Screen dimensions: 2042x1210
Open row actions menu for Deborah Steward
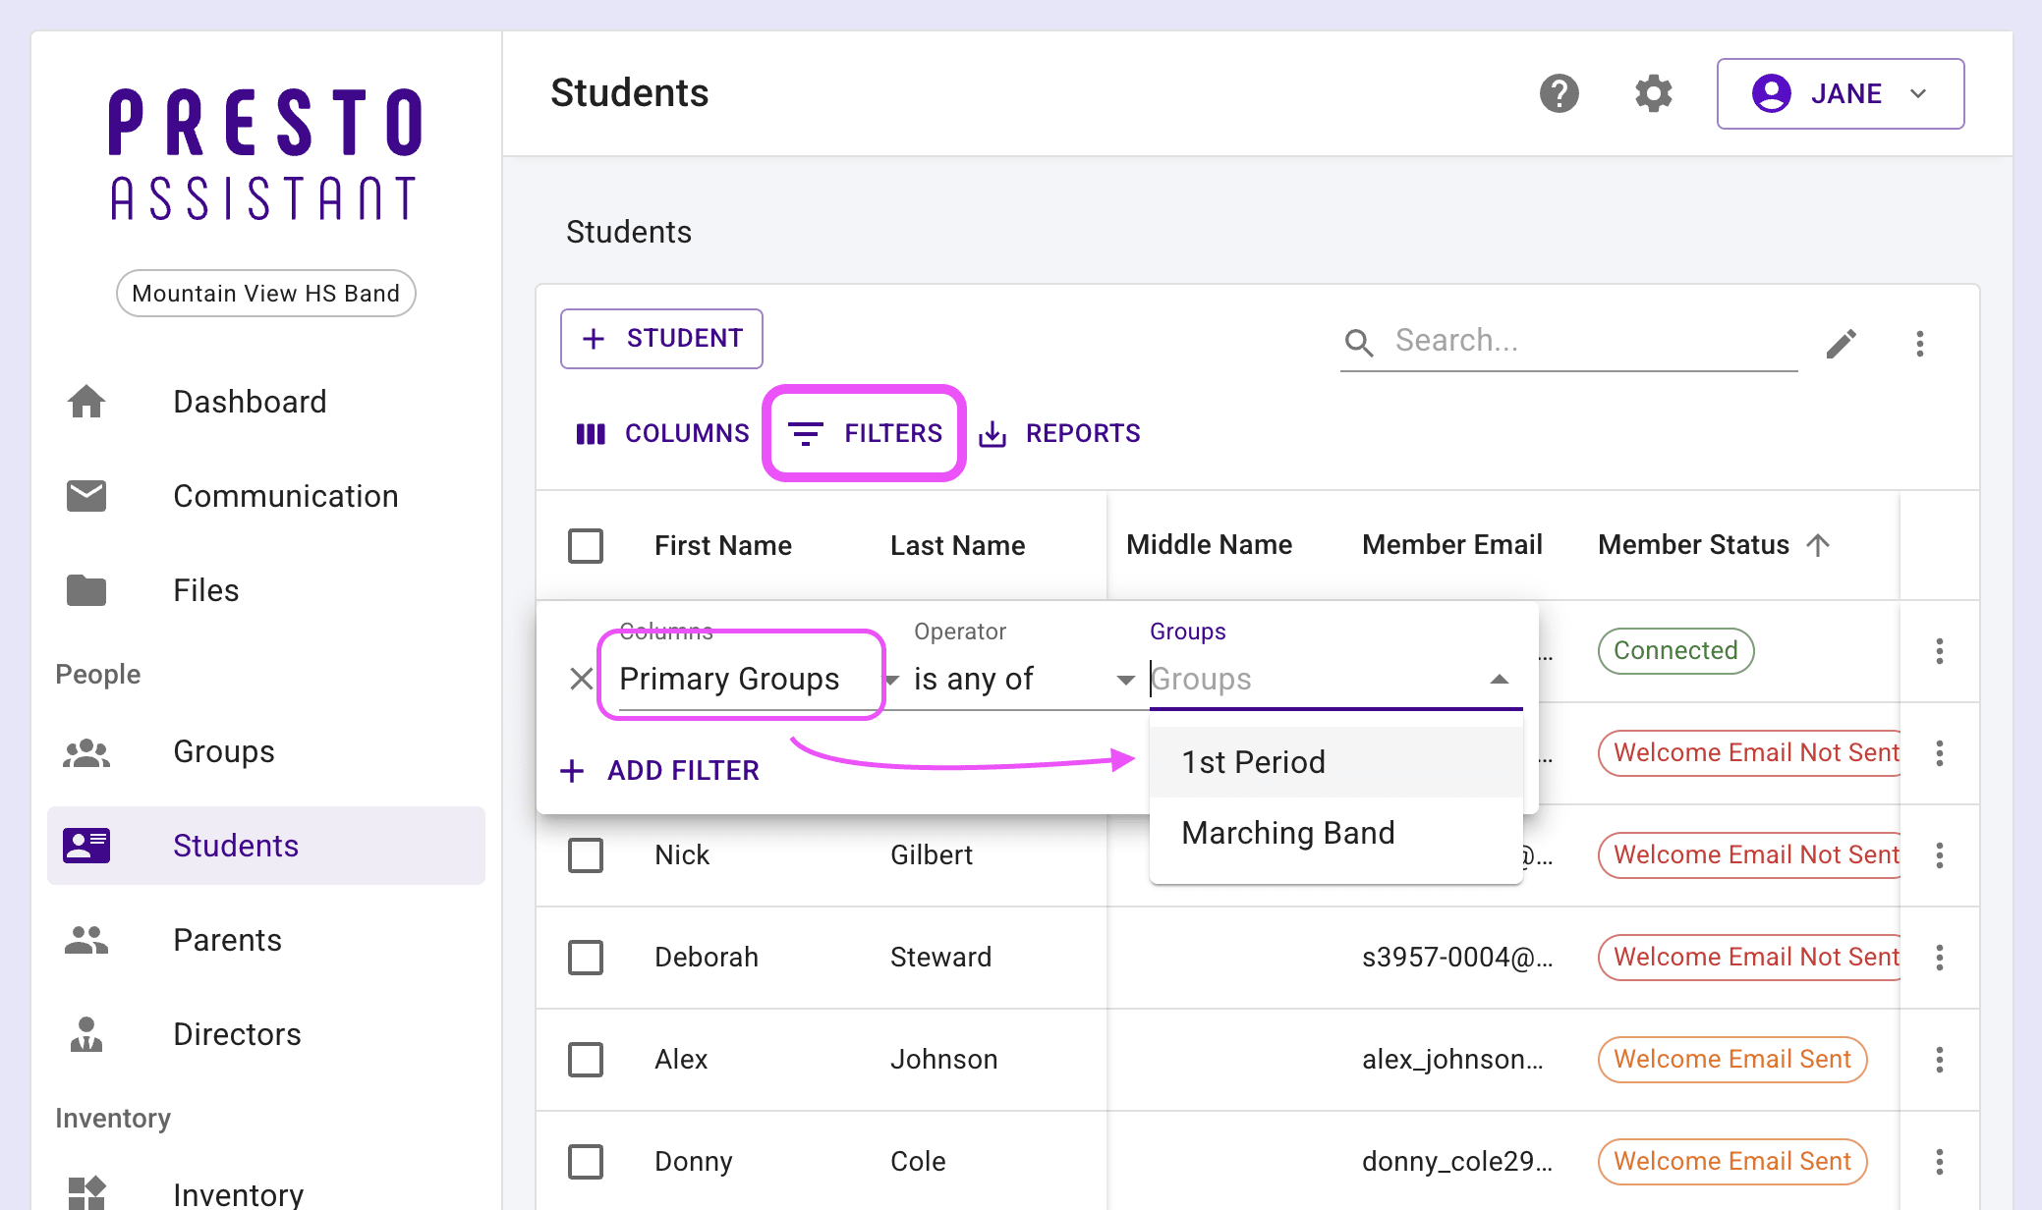click(x=1939, y=957)
